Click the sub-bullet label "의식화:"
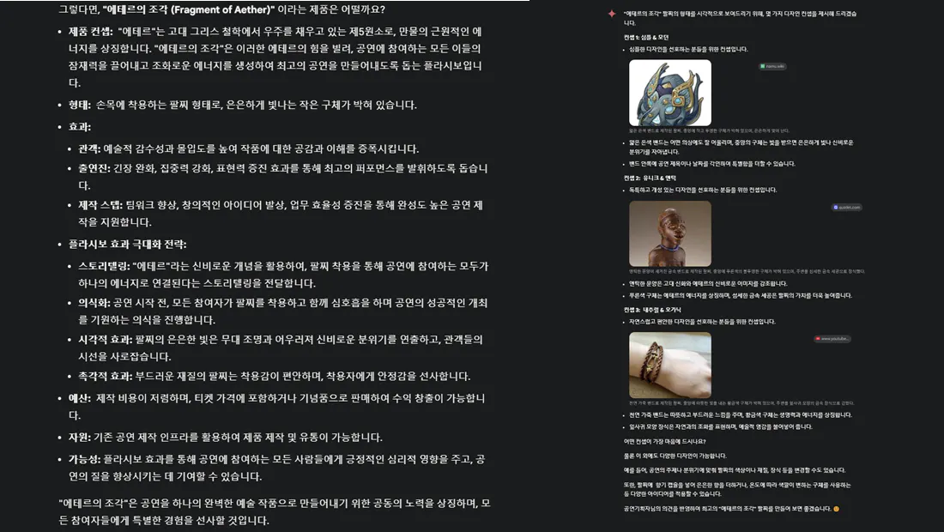The width and height of the screenshot is (944, 532). coord(94,303)
